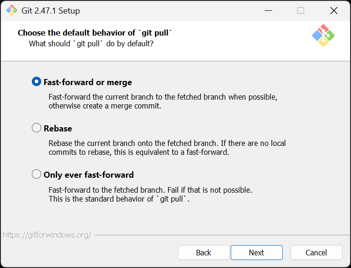
Task: Choose the Only ever fast-forward radio button
Action: click(36, 174)
